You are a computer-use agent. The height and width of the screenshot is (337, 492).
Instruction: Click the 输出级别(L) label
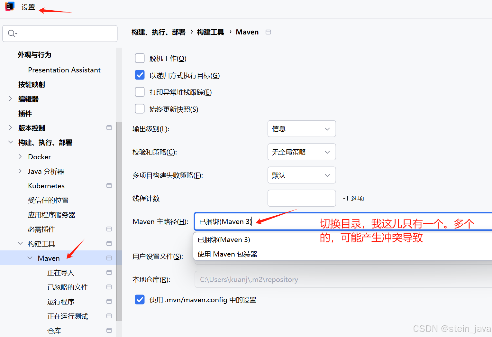coord(151,129)
